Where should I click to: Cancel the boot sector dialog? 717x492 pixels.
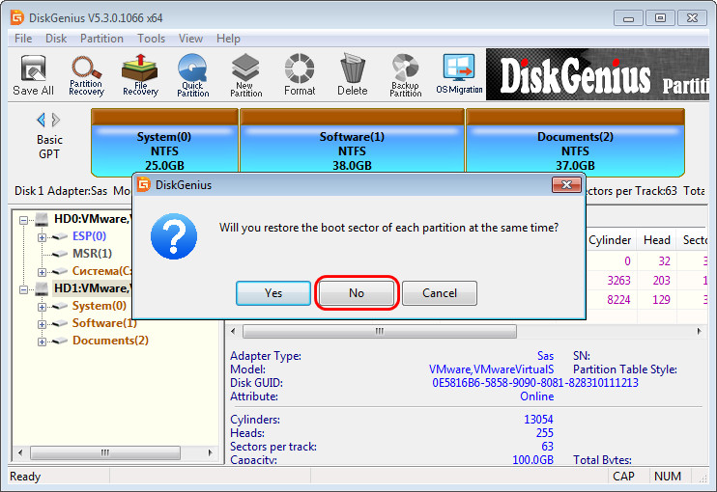point(440,293)
